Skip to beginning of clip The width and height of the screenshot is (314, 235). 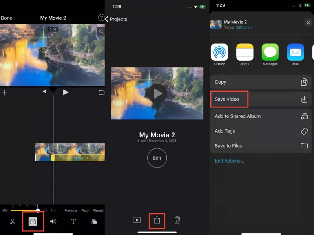click(x=44, y=92)
